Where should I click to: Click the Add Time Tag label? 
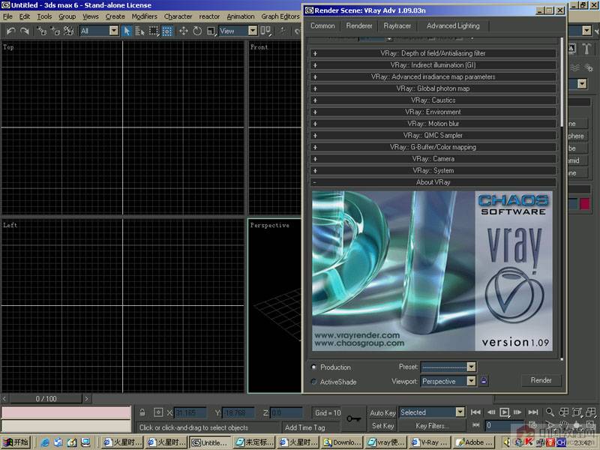(304, 427)
